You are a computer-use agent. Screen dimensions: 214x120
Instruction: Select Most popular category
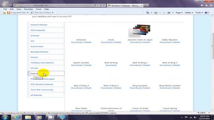pyautogui.click(x=46, y=30)
